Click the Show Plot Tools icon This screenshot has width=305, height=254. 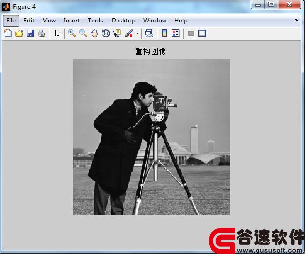click(202, 33)
